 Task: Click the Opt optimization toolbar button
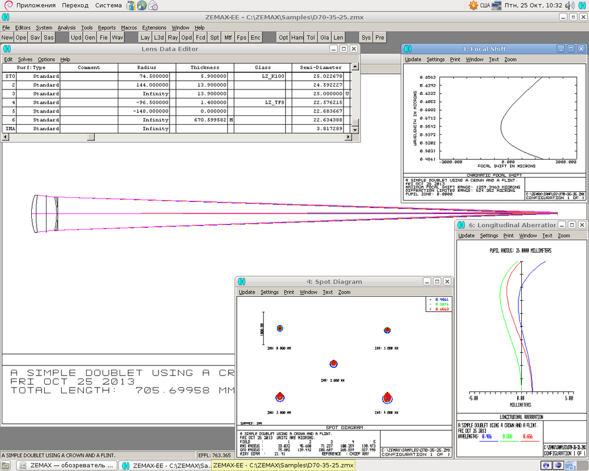(283, 37)
